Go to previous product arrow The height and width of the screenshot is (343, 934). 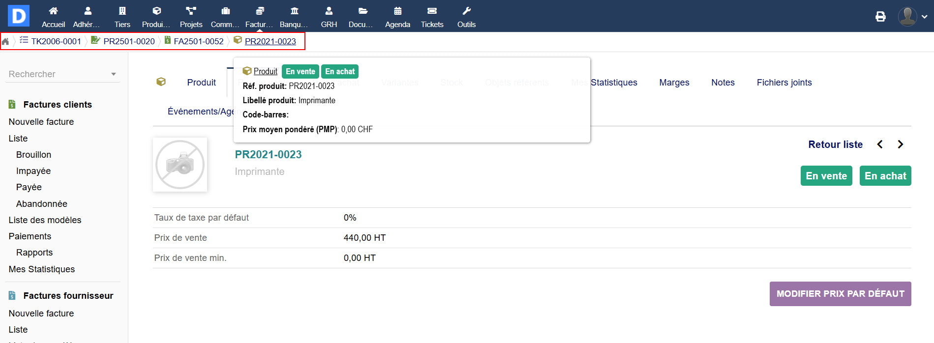(x=880, y=144)
